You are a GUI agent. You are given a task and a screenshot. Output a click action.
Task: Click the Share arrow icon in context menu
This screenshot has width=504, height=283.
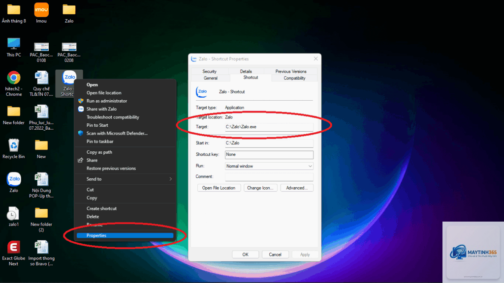click(81, 160)
